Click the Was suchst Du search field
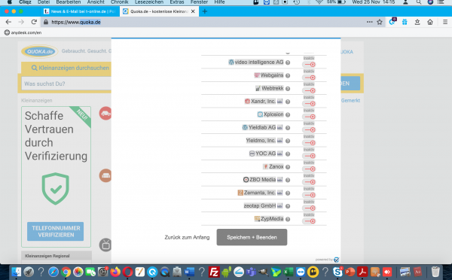The height and width of the screenshot is (280, 452). tap(66, 84)
